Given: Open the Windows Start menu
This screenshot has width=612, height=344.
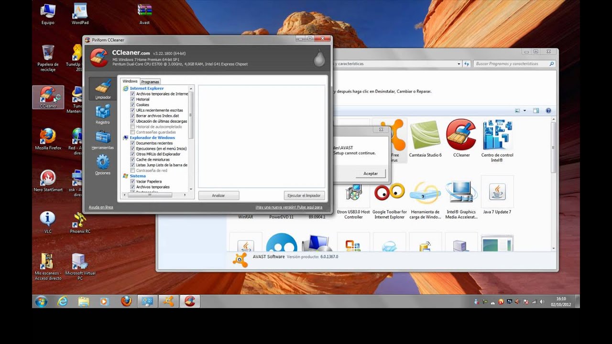Looking at the screenshot, I should (x=41, y=301).
